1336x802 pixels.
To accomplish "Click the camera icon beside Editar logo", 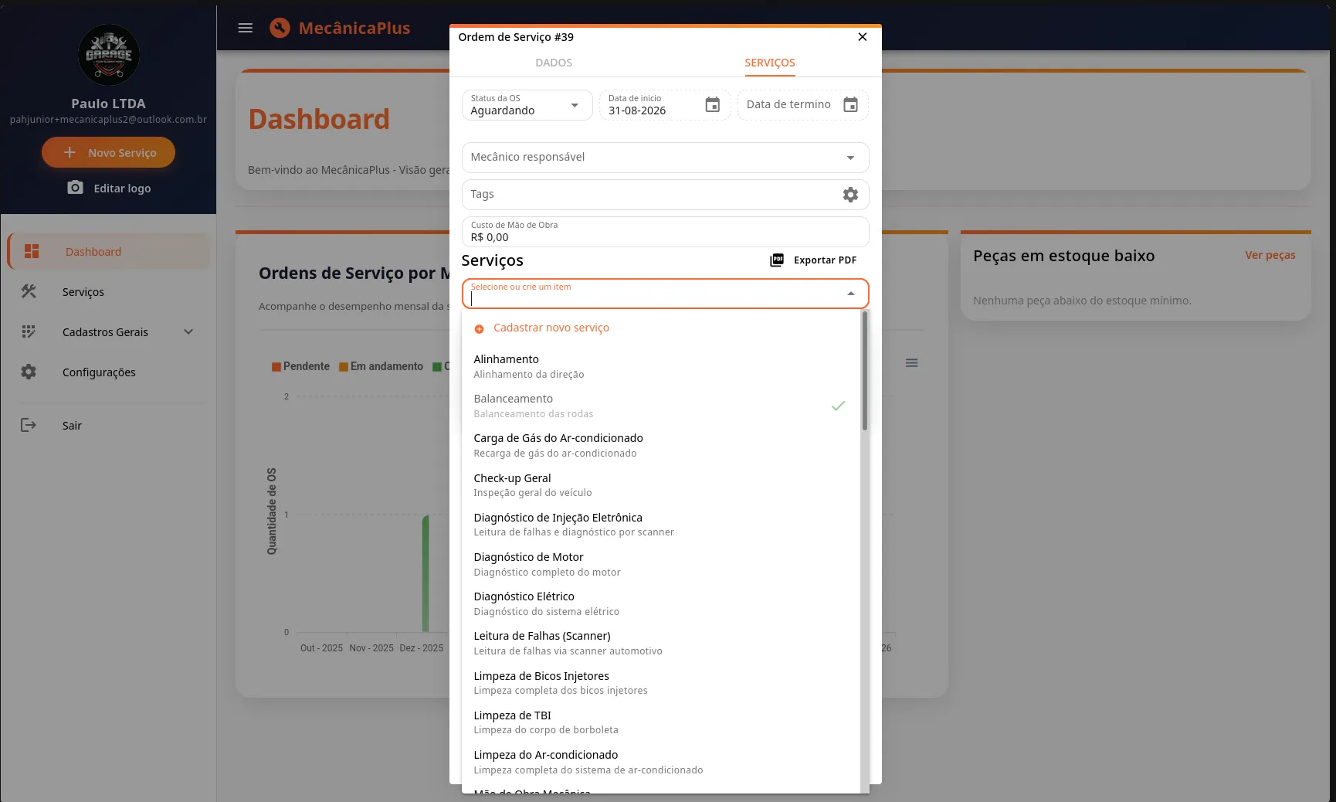I will [x=75, y=188].
